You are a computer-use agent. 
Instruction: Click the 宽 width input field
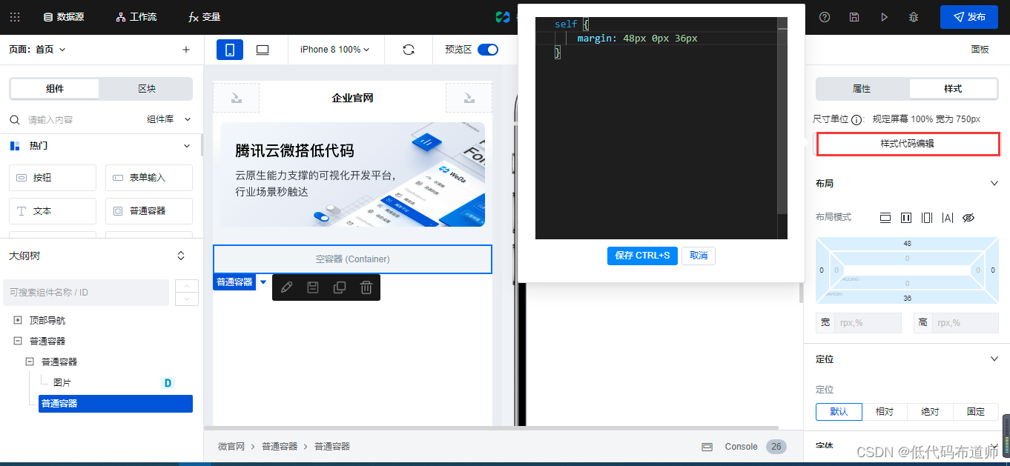coord(868,323)
